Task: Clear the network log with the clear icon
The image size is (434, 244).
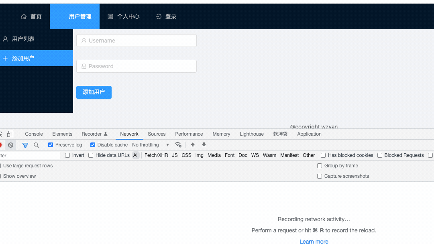Action: 10,145
